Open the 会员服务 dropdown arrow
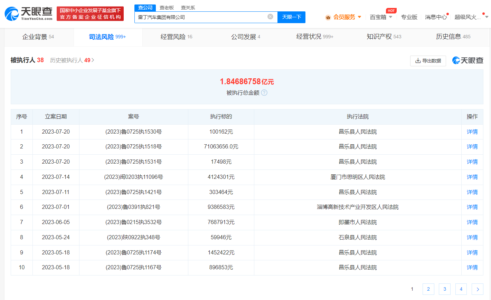Viewport: 491px width, 300px height. coord(359,17)
